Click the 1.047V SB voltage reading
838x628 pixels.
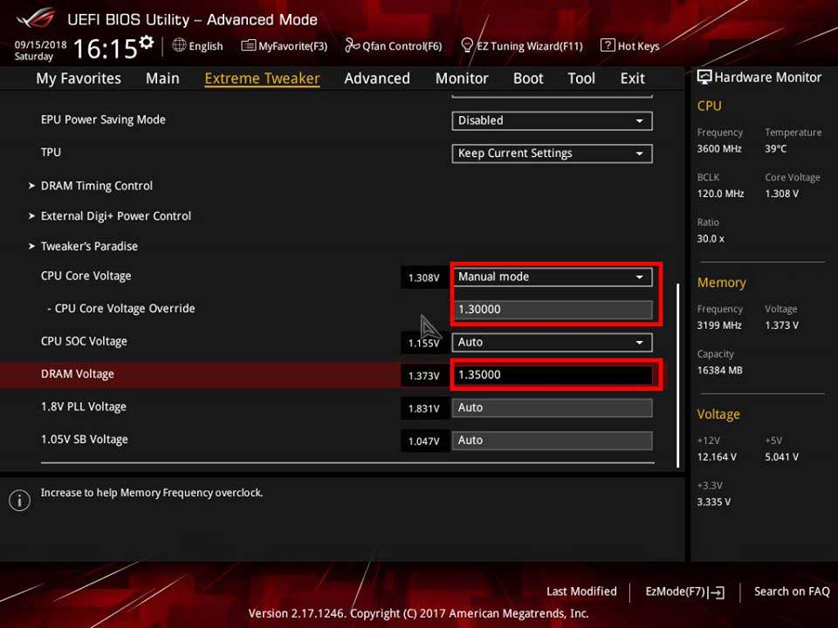(424, 441)
